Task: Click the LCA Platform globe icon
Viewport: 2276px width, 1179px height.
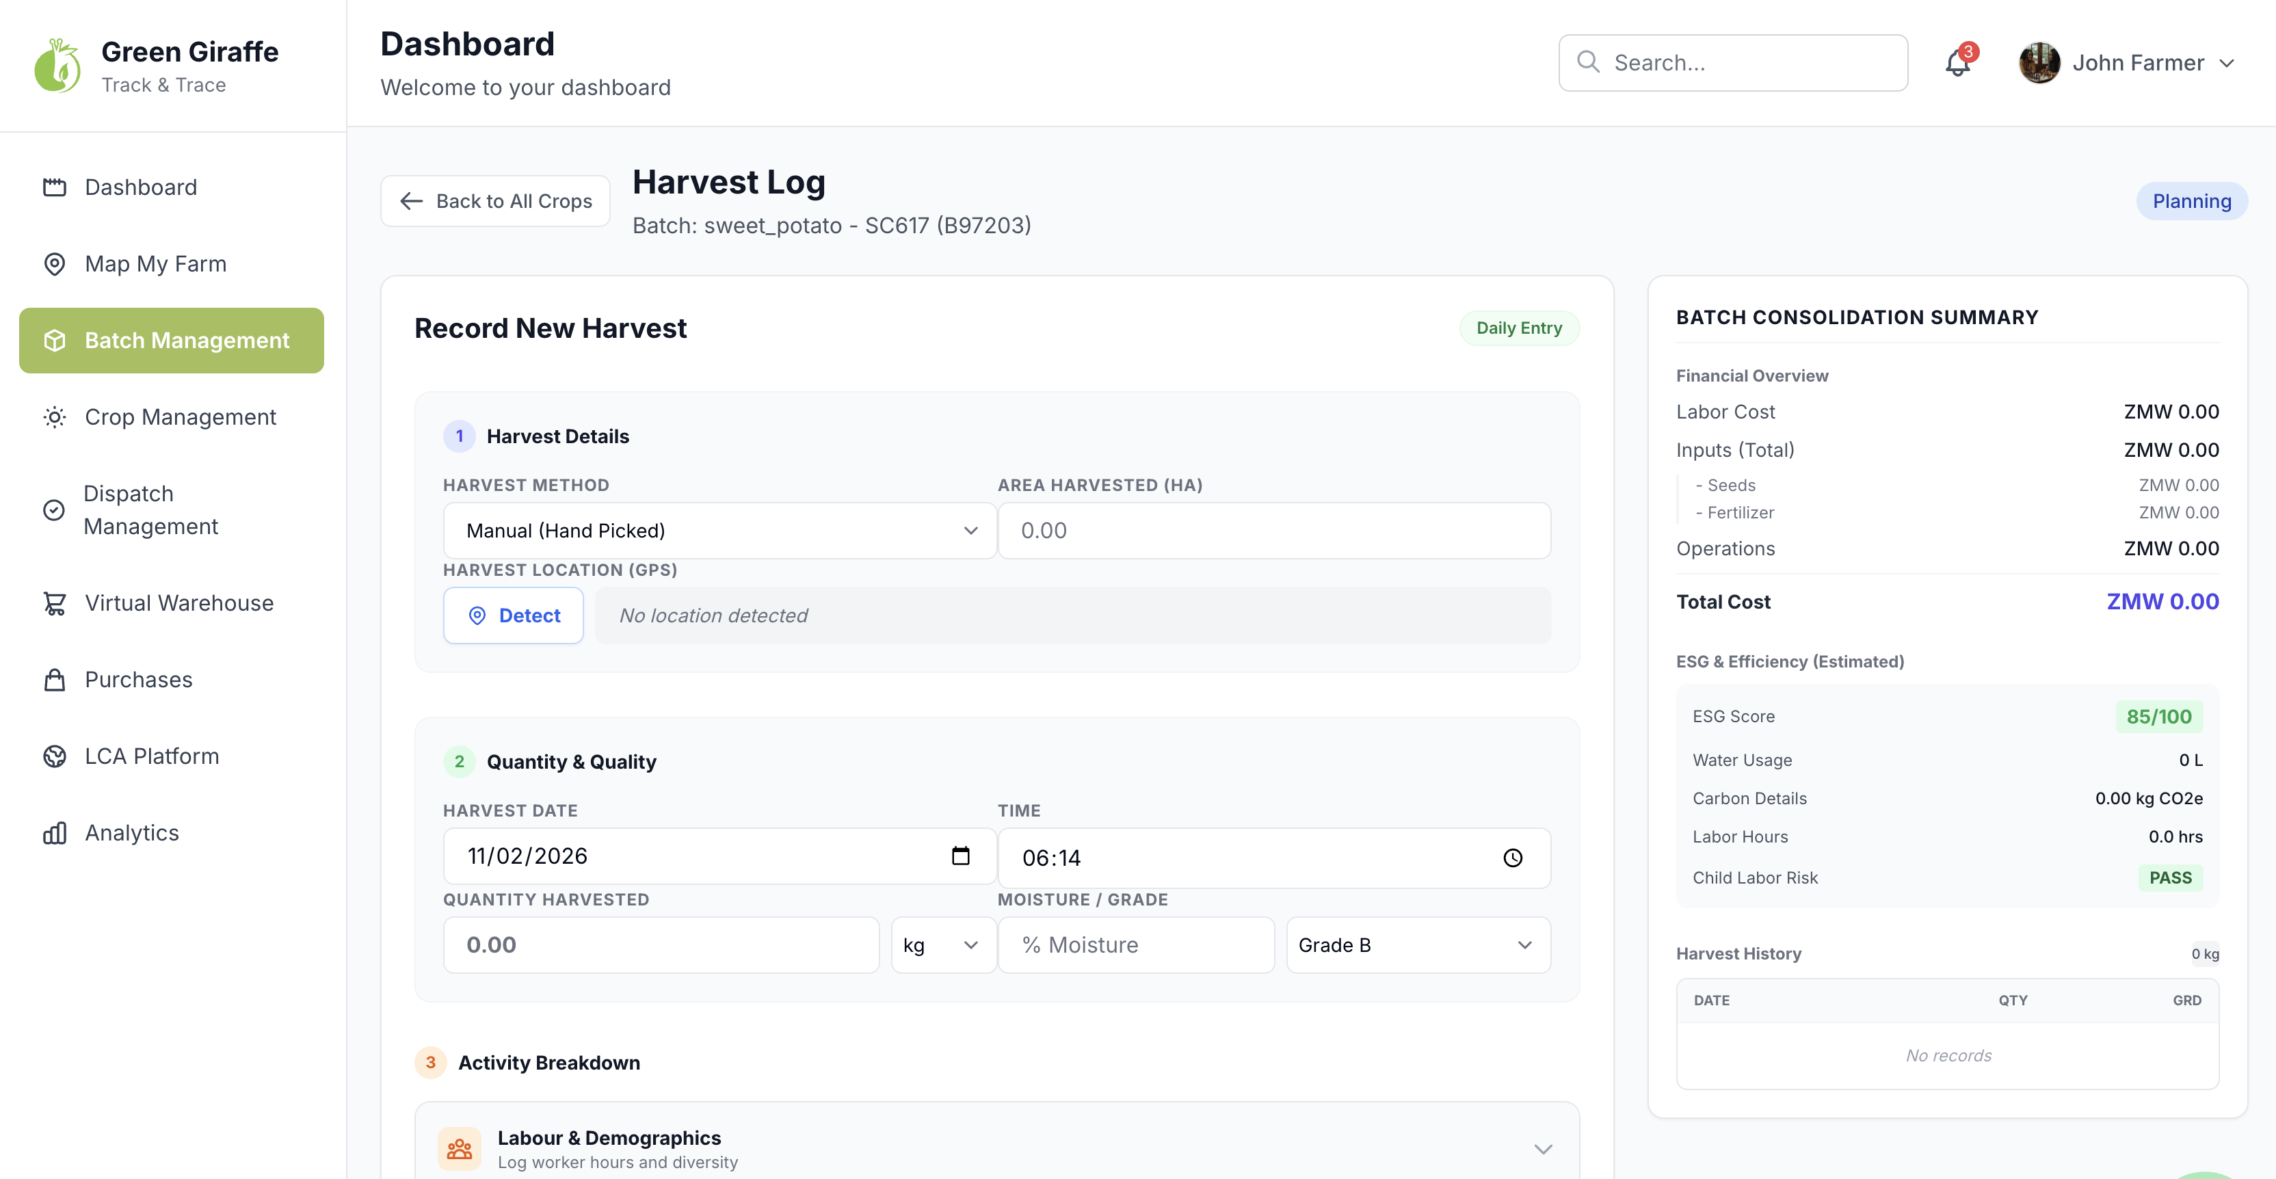Action: click(55, 756)
